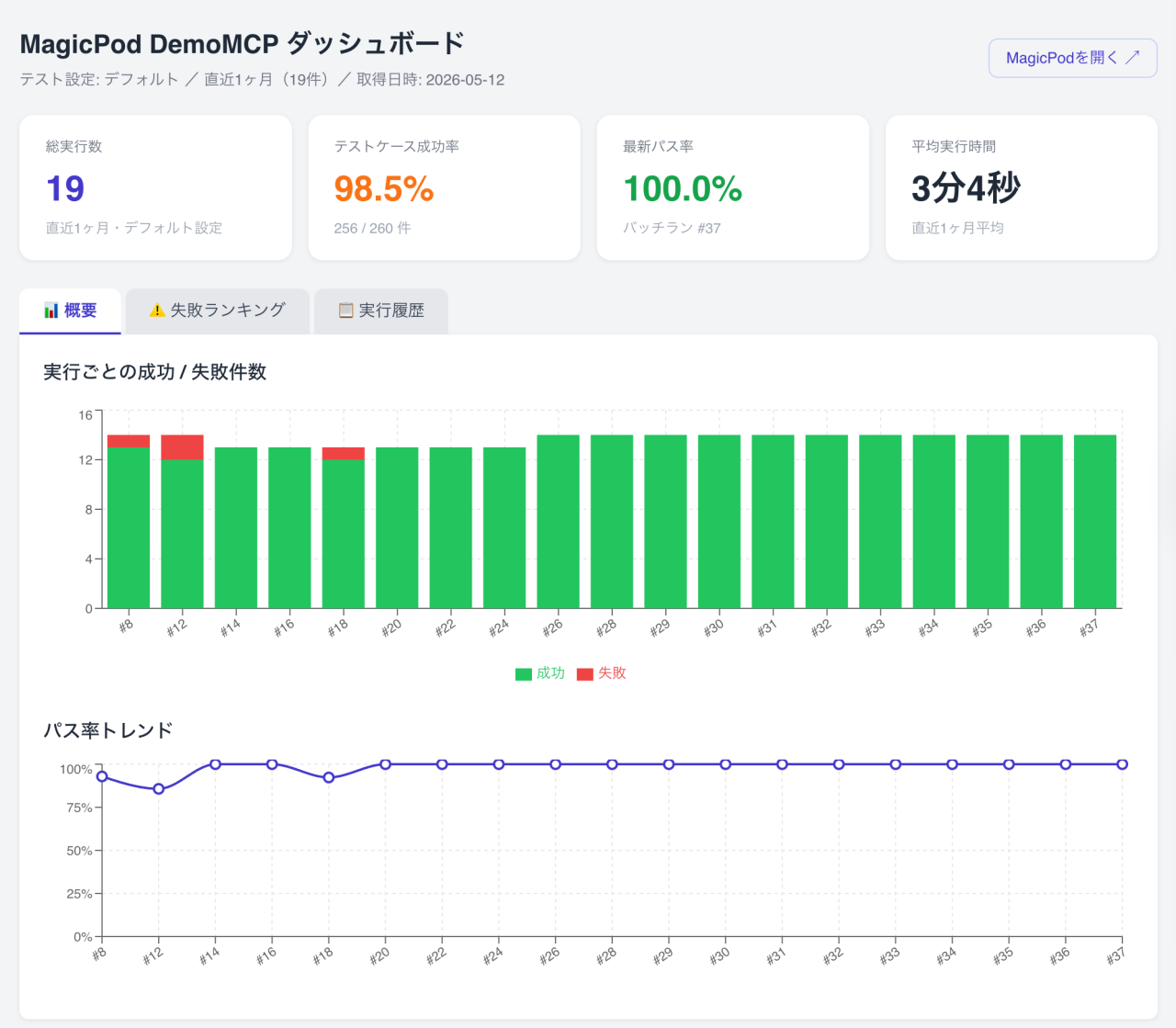Click the trend line point for #16
This screenshot has height=1028, width=1176.
point(272,764)
